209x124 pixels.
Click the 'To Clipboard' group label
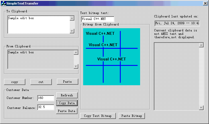pos(17,11)
